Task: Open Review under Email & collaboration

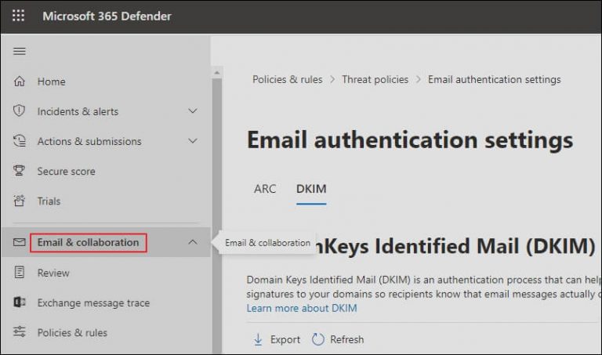Action: [x=53, y=273]
